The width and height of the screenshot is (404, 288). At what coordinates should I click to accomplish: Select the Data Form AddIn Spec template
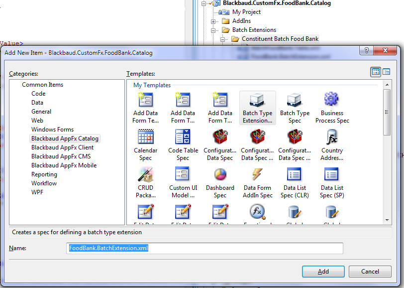coord(257,183)
